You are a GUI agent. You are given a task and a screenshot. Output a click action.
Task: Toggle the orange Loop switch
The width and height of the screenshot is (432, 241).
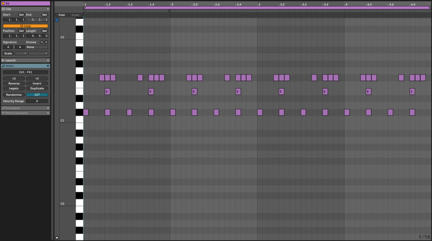tap(25, 25)
